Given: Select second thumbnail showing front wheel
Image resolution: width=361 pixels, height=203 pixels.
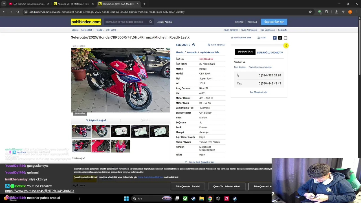Looking at the screenshot, I should [101, 131].
